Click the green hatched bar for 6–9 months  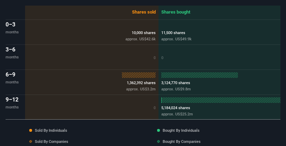pyautogui.click(x=200, y=75)
